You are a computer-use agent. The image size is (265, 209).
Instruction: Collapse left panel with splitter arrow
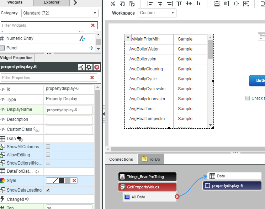pyautogui.click(x=104, y=114)
